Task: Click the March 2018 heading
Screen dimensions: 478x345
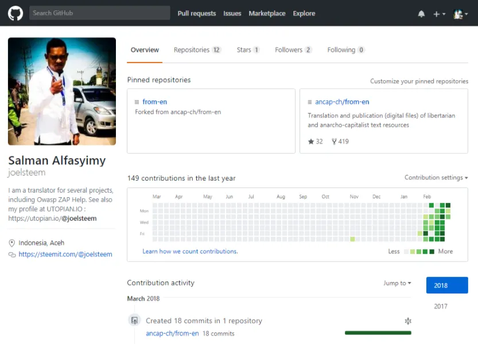Action: tap(143, 299)
